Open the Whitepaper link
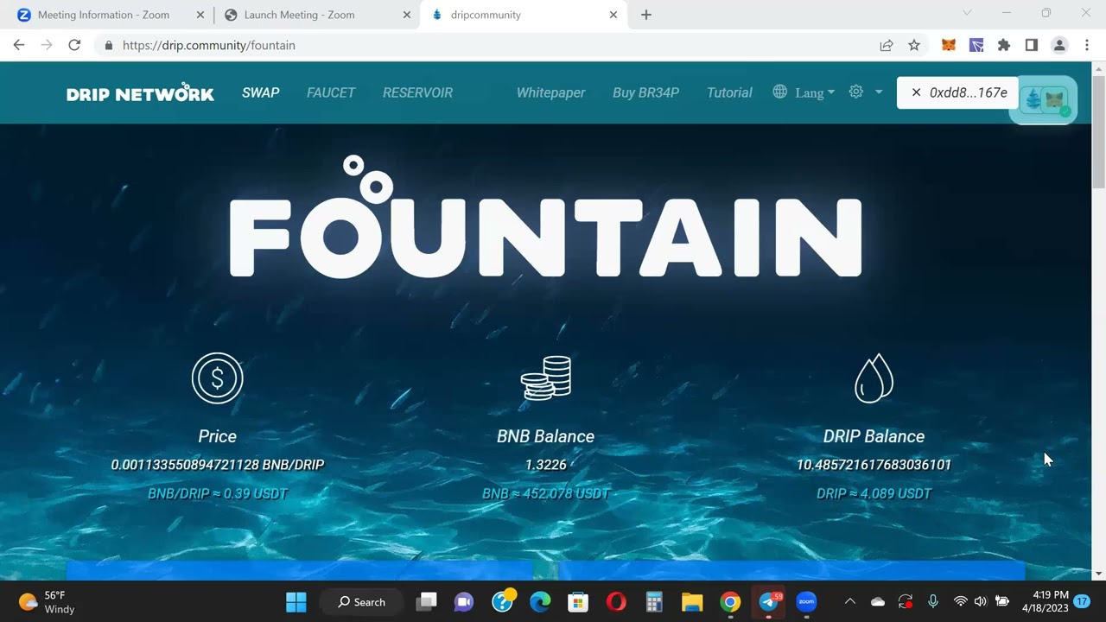The width and height of the screenshot is (1106, 622). 550,92
